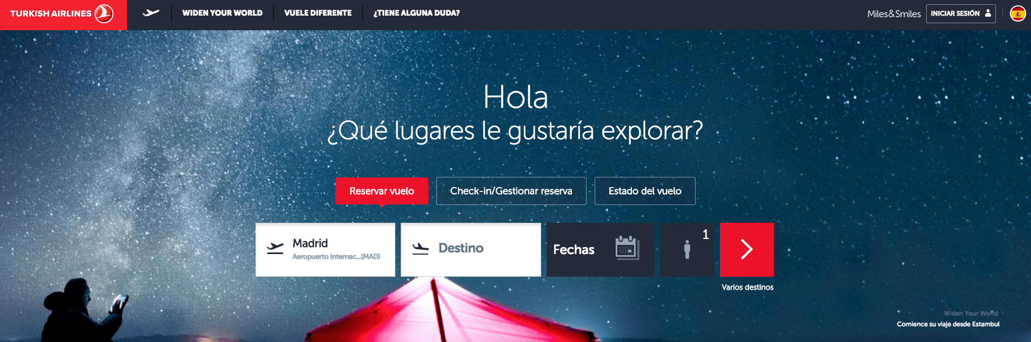Open the Fechas date picker
The height and width of the screenshot is (342, 1031).
pyautogui.click(x=600, y=250)
